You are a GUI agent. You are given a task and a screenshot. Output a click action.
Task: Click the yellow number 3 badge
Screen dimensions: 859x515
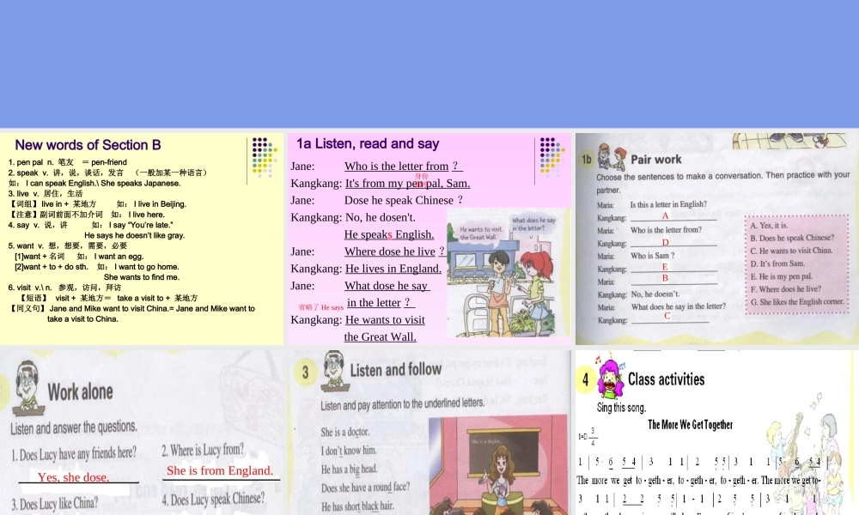click(305, 373)
